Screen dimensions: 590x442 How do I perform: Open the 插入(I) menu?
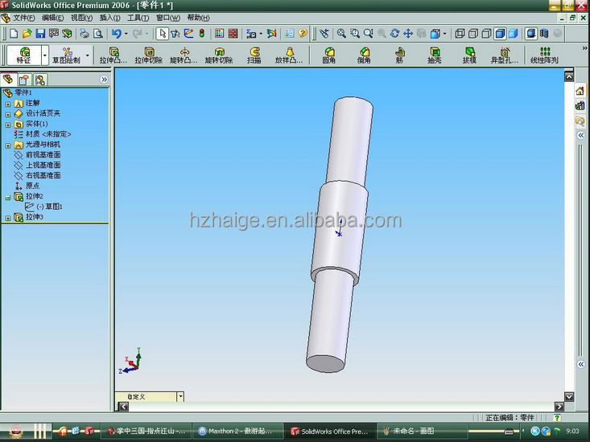click(109, 17)
